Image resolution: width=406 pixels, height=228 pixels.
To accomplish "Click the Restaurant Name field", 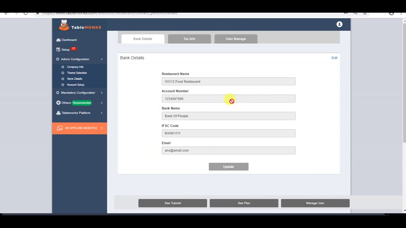I will tap(228, 81).
